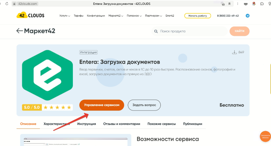
Task: Click the five-star rating row
Action: (57, 107)
